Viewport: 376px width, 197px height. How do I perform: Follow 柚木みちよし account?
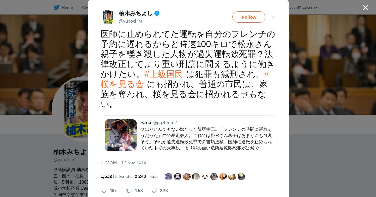[249, 17]
